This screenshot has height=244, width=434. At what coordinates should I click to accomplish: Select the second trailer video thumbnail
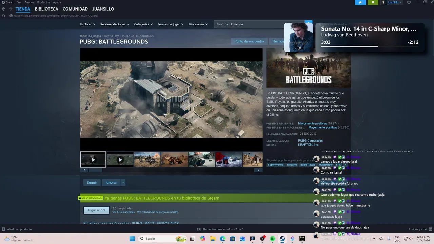click(x=120, y=160)
